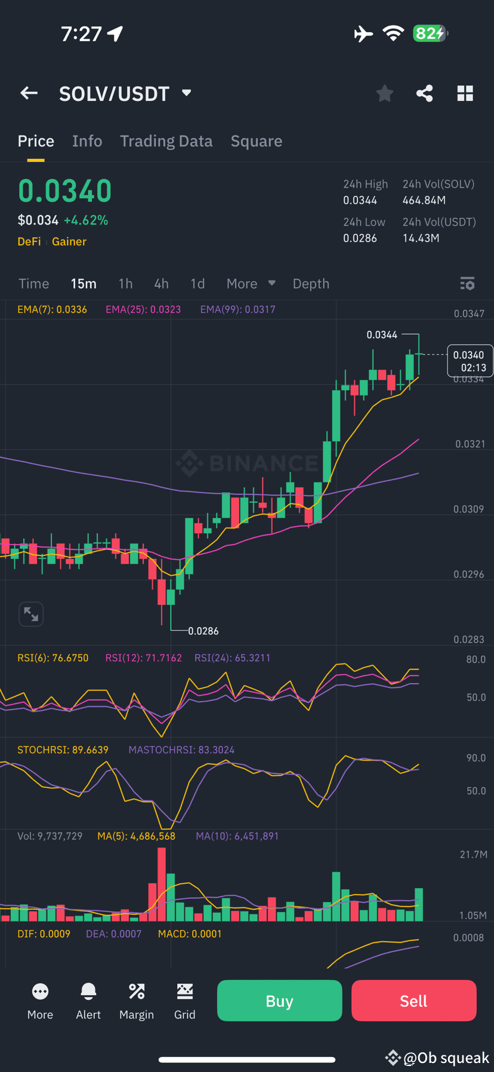Open the grid layout icon at the top right
494x1072 pixels.
pos(465,93)
